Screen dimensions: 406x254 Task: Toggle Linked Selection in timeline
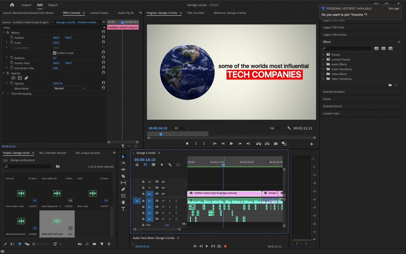(x=153, y=165)
